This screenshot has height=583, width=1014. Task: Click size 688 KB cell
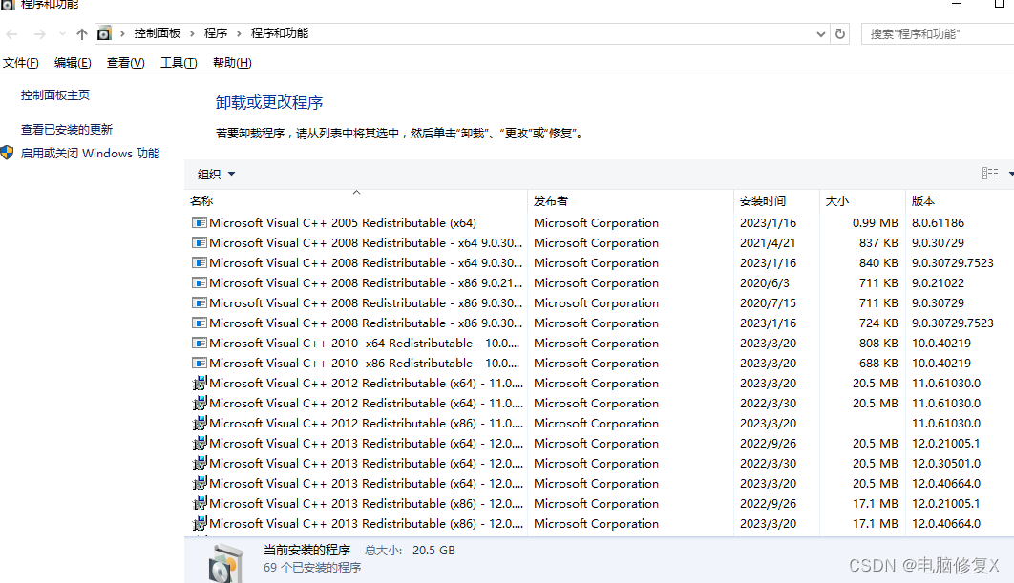pyautogui.click(x=878, y=364)
